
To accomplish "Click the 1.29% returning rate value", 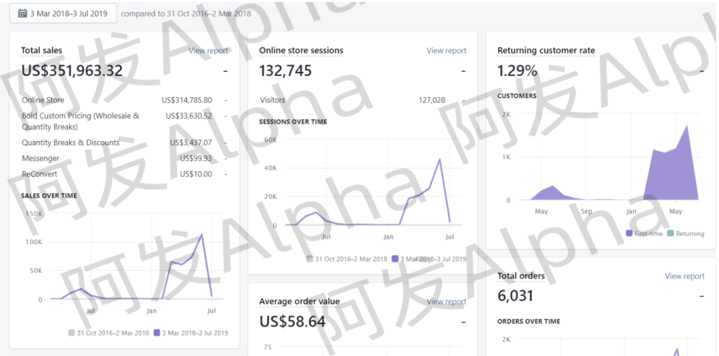I will 517,71.
